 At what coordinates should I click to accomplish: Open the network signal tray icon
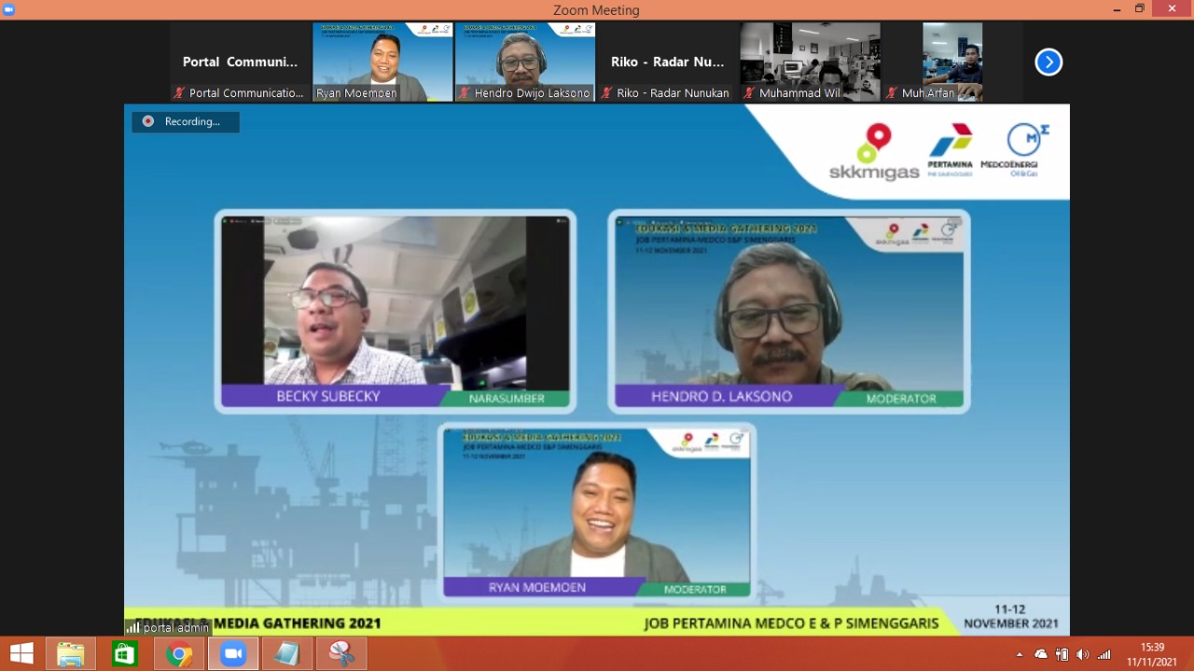click(x=1104, y=654)
